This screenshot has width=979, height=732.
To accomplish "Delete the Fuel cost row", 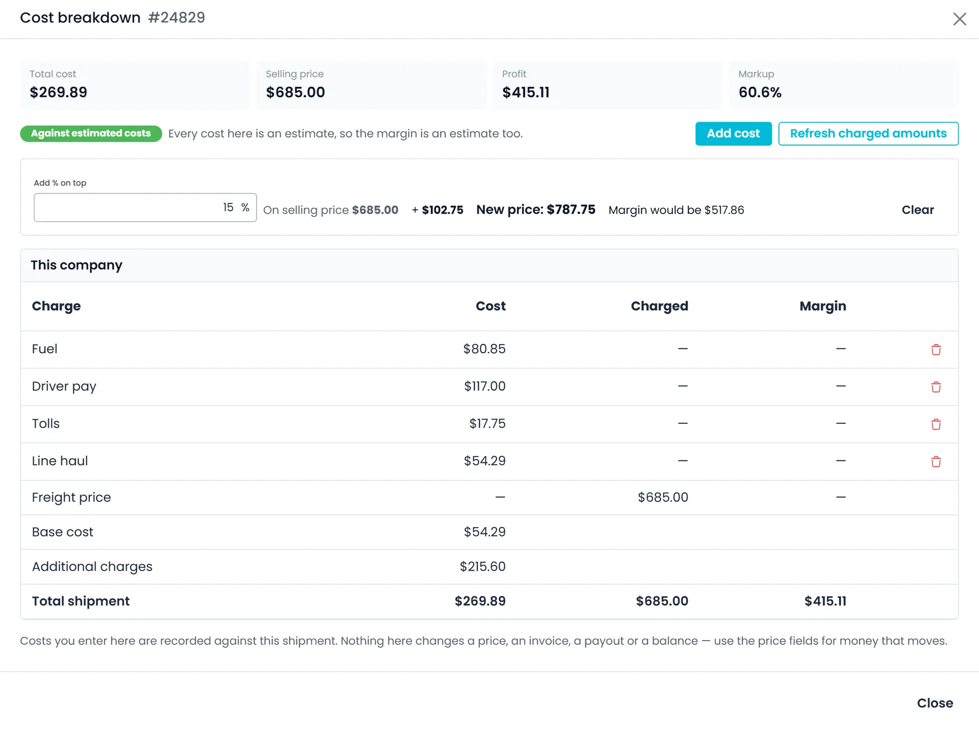I will point(935,349).
